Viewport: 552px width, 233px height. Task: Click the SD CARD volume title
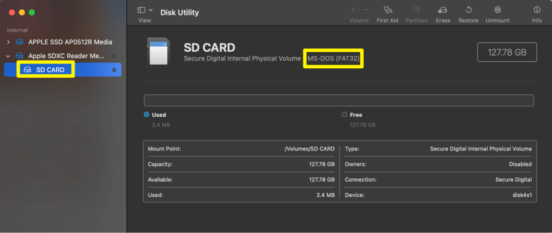tap(209, 47)
